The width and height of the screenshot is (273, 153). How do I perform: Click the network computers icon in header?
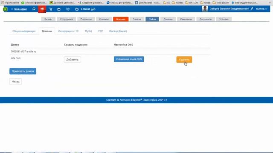[68, 9]
